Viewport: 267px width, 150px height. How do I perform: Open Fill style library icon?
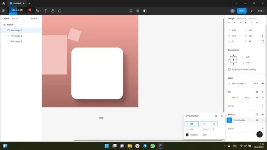pyautogui.click(x=257, y=92)
